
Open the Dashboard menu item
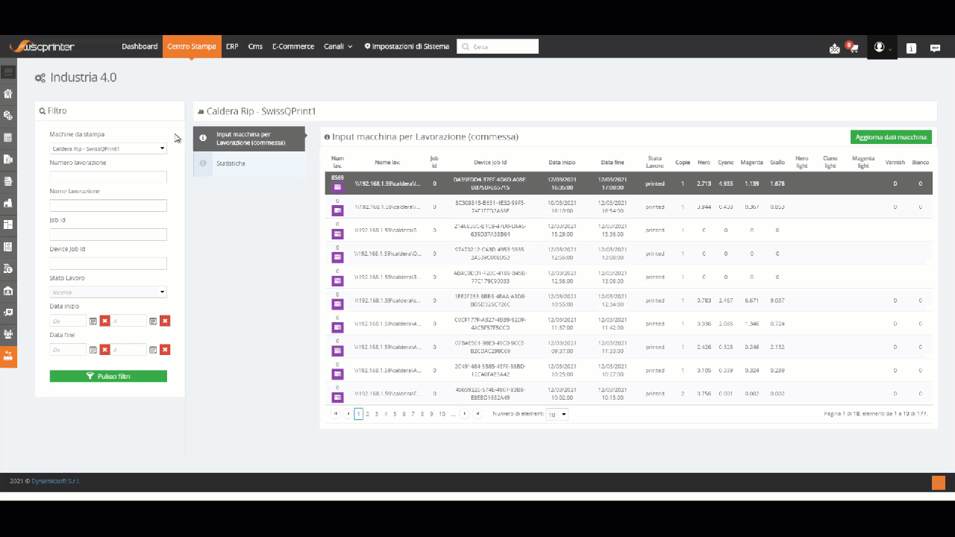click(140, 46)
